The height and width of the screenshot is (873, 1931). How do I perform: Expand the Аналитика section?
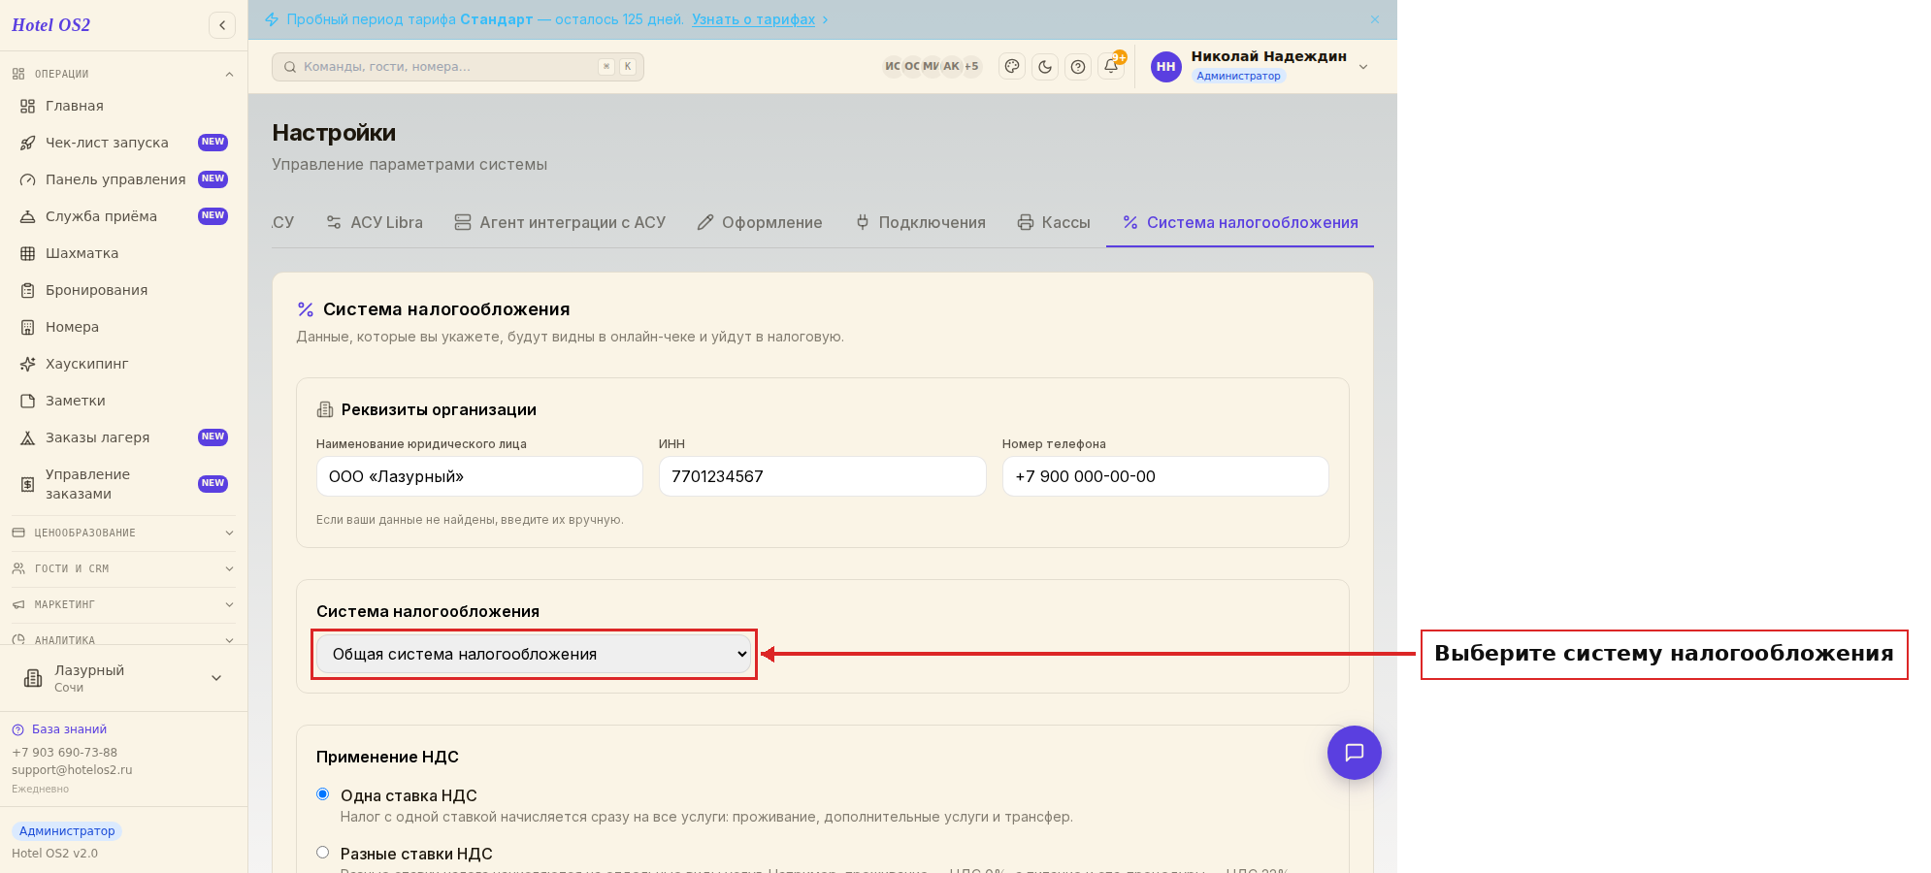pyautogui.click(x=123, y=639)
